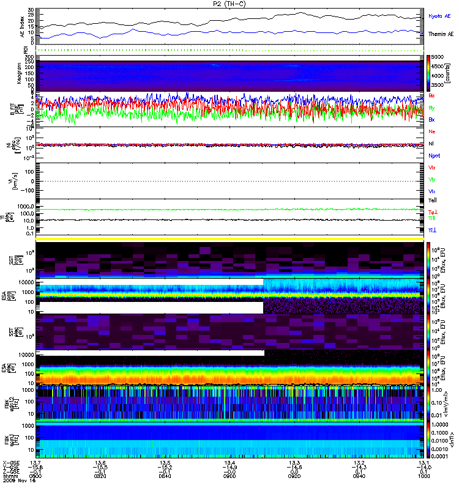459x489 pixels.
Task: Click the 0900 time axis label
Action: [x=229, y=476]
